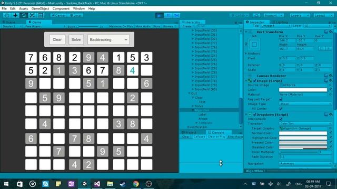Toggle Fill Center checkbox
Screen dimensions: 337x189
click(281, 109)
